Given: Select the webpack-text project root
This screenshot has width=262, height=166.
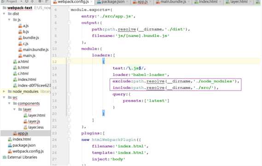Looking at the screenshot, I should click(x=20, y=8).
